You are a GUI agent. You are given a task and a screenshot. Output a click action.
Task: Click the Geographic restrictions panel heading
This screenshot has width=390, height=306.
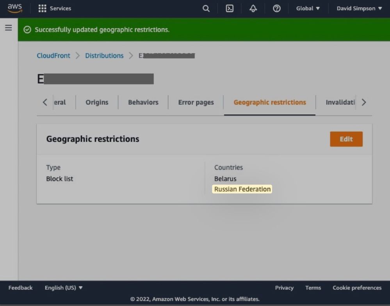(93, 139)
